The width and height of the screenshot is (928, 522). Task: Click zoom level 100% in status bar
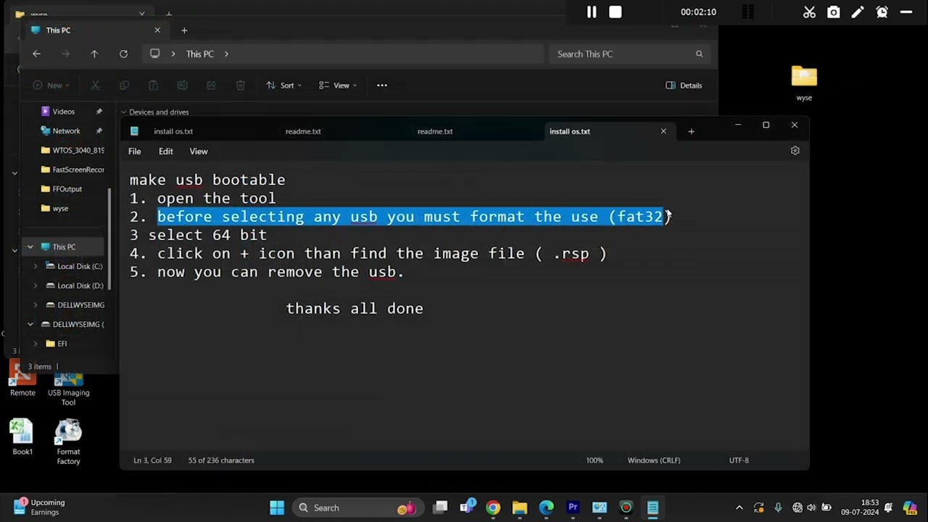click(594, 460)
